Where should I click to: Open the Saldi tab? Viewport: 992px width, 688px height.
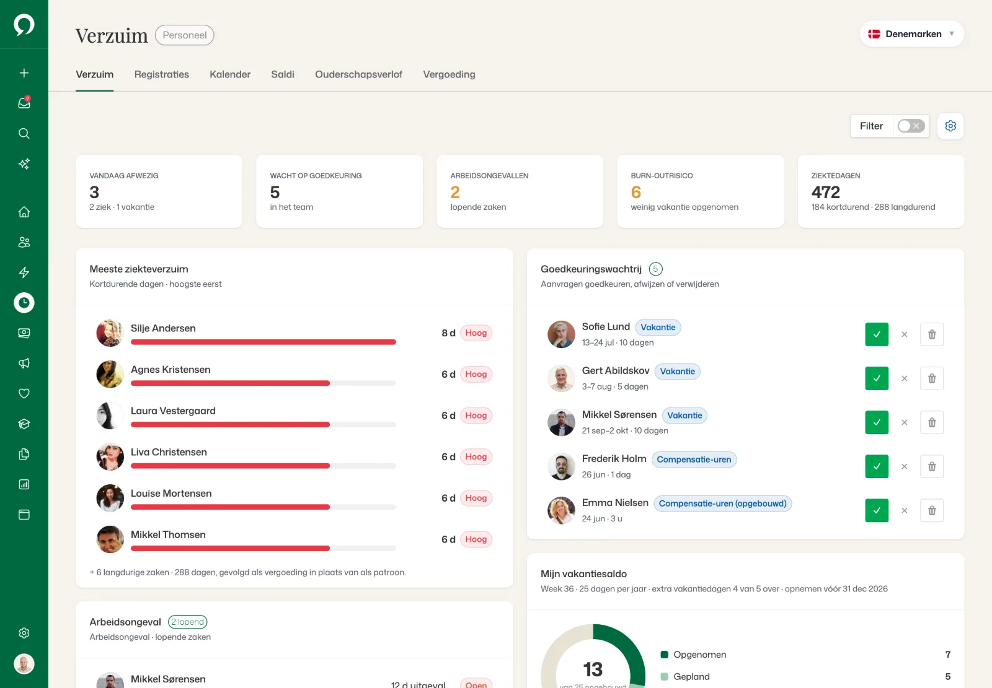click(x=283, y=74)
